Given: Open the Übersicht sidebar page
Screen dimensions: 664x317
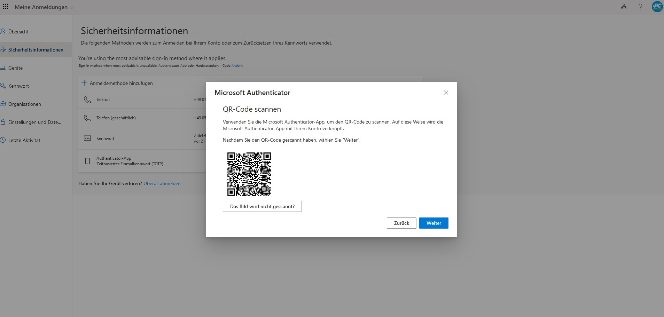Looking at the screenshot, I should pyautogui.click(x=18, y=32).
